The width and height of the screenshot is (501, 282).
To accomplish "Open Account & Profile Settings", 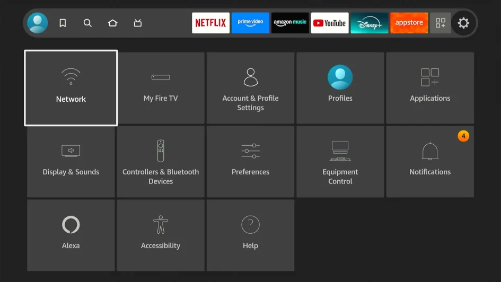I will pos(250,88).
